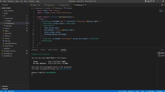
Task: Select the powershell terminal instance
Action: tap(161, 56)
